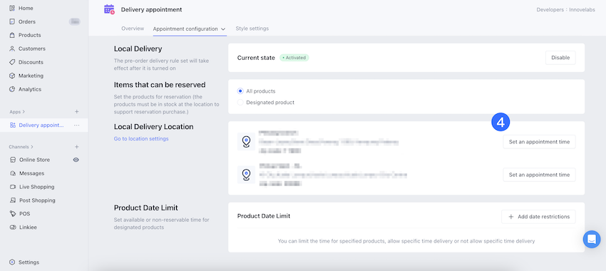Open Products via its bag icon
The width and height of the screenshot is (606, 271).
[x=12, y=35]
